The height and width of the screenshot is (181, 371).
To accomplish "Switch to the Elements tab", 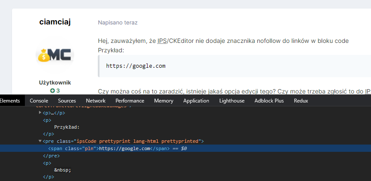I will point(10,101).
